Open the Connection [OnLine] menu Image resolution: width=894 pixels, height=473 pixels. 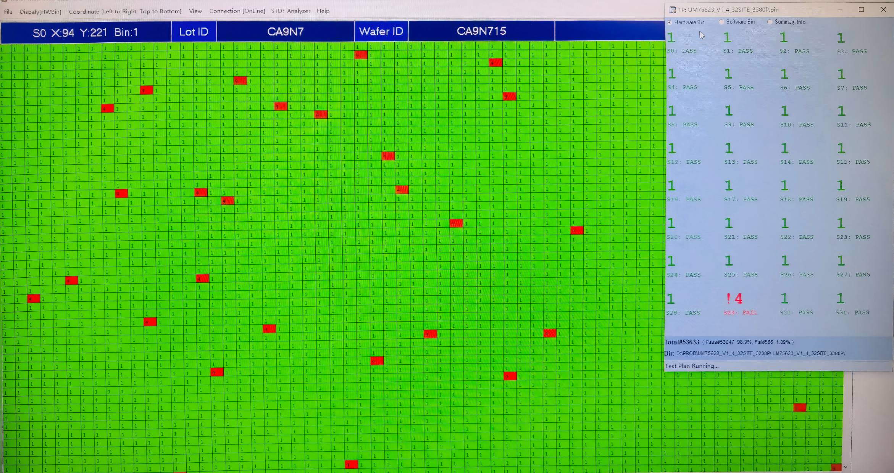point(237,11)
